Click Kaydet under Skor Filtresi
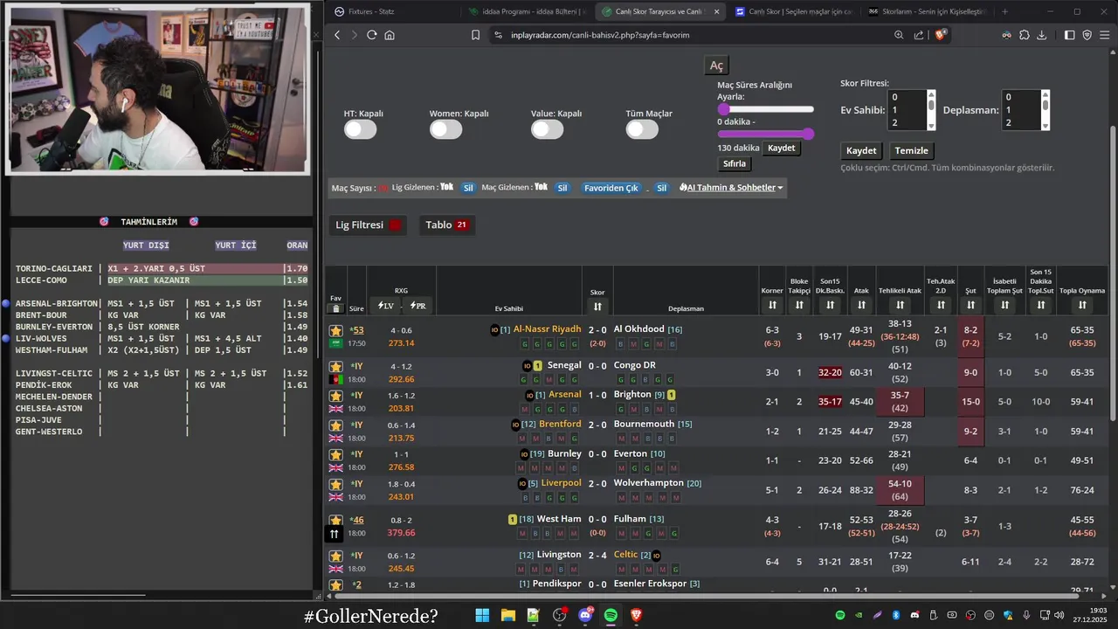Viewport: 1118px width, 629px height. [x=861, y=150]
